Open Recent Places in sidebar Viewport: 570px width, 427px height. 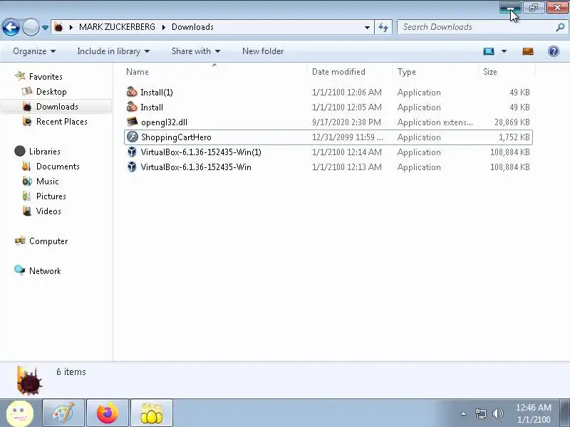click(x=62, y=121)
